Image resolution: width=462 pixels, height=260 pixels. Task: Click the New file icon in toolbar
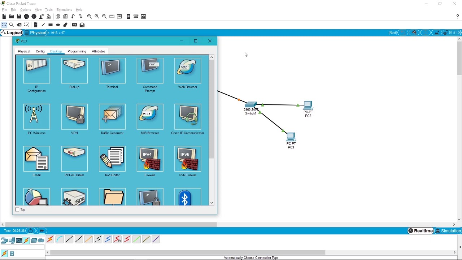coord(4,17)
